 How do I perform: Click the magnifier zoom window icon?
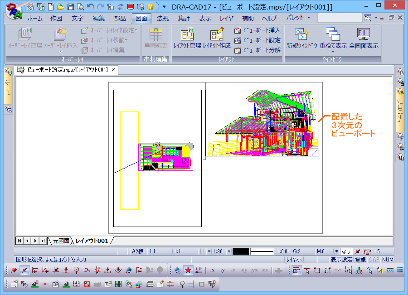click(181, 284)
